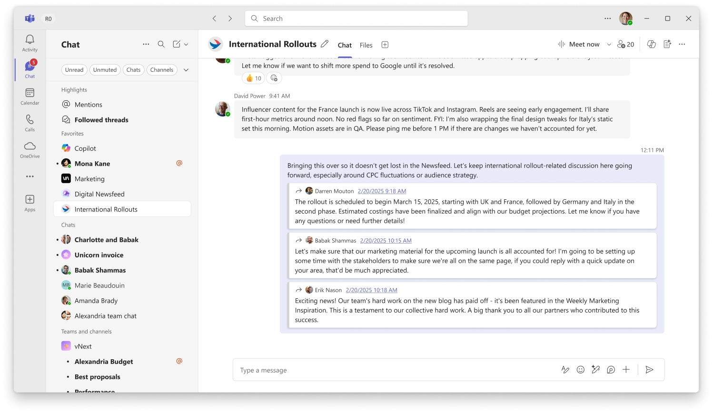
Task: Show only Channels using the filter pill
Action: (x=162, y=69)
